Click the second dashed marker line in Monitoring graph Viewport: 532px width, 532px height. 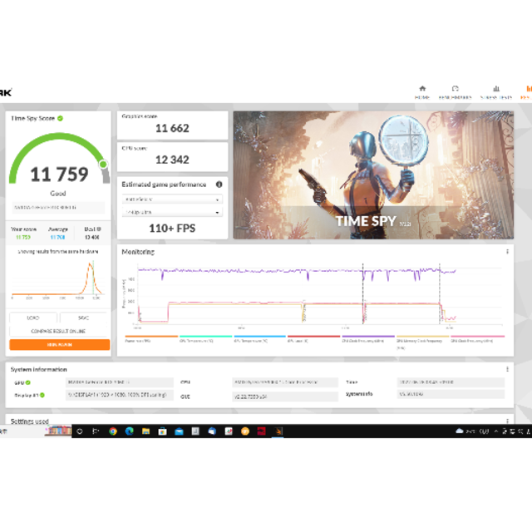click(440, 293)
